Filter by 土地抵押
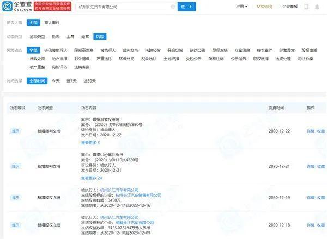Screen dimensions: 327x239 tap(172, 59)
